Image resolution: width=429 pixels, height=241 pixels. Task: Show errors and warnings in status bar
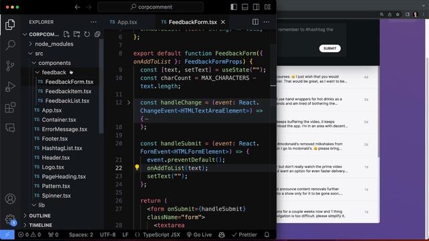pos(29,234)
